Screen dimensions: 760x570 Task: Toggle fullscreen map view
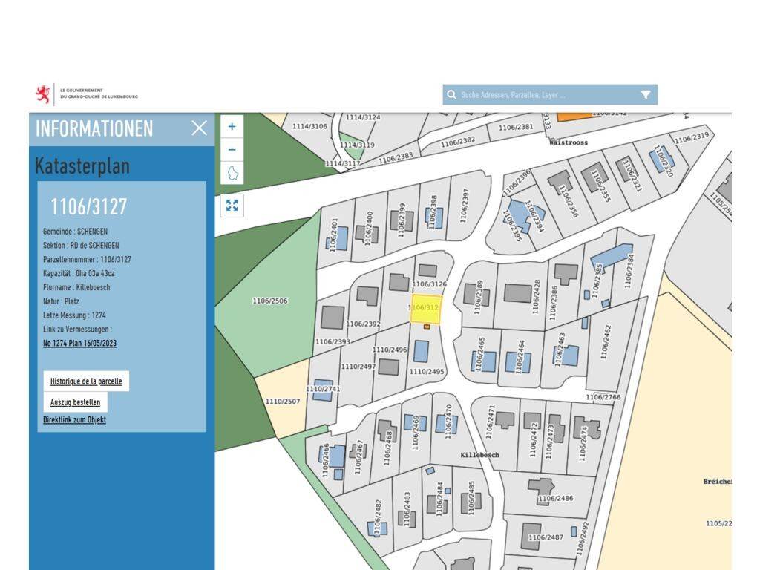232,206
